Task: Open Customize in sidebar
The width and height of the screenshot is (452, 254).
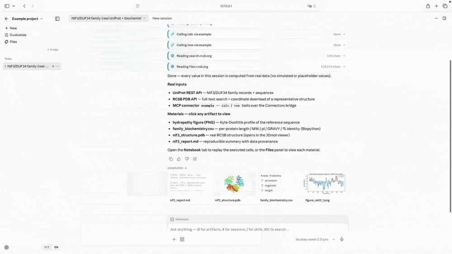Action: pyautogui.click(x=15, y=35)
